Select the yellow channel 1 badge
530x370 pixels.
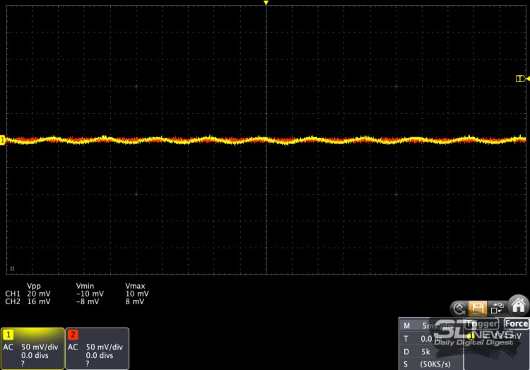(x=8, y=335)
